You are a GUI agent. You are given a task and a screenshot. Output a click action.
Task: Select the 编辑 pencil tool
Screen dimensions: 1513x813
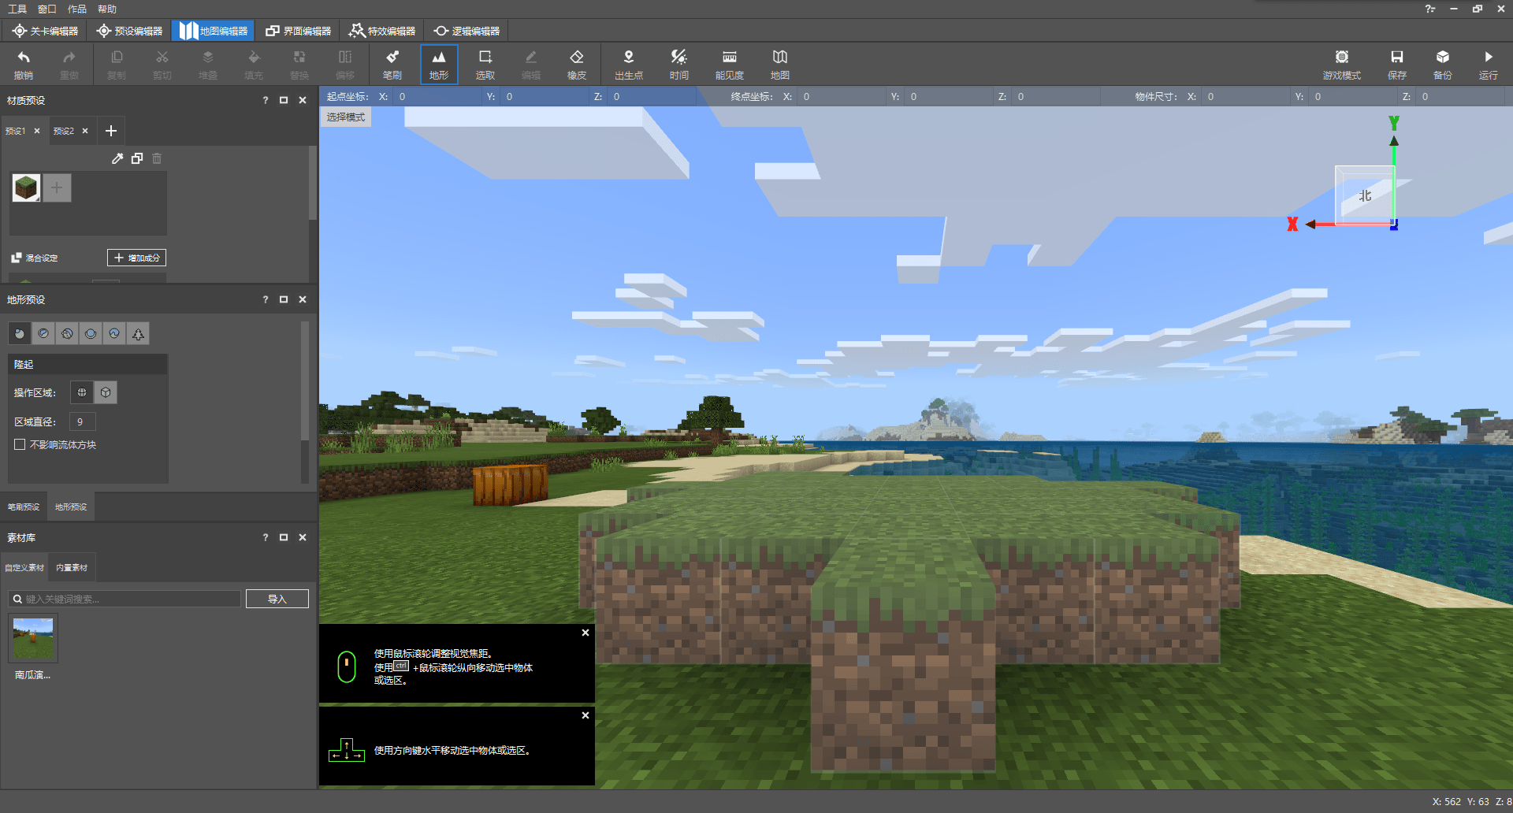click(531, 64)
